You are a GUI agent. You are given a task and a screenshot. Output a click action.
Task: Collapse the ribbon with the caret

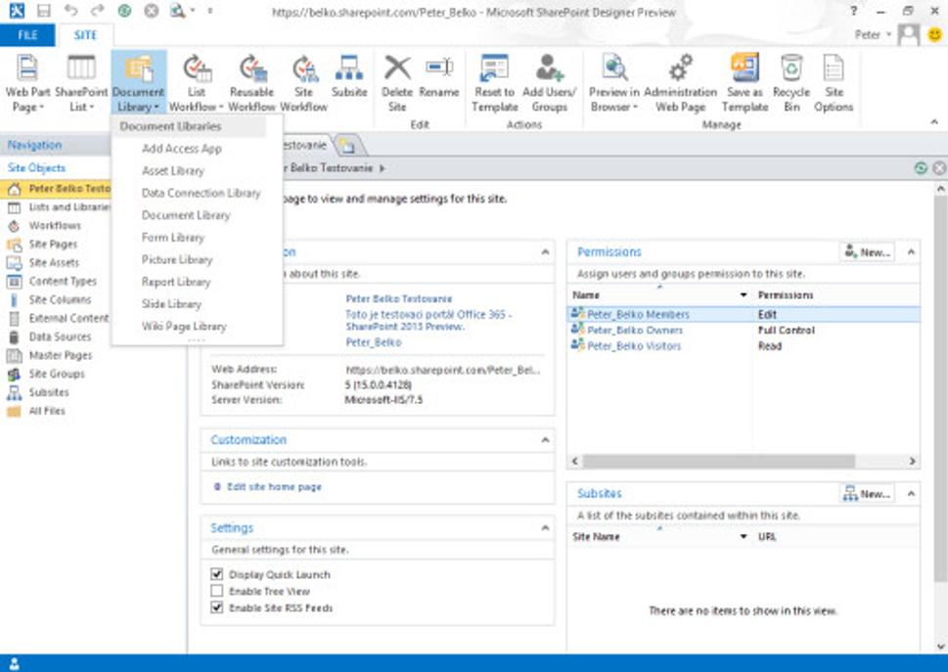pos(934,122)
